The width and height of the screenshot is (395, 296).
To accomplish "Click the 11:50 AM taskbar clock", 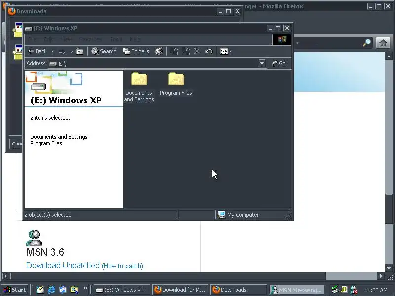I will tap(376, 290).
